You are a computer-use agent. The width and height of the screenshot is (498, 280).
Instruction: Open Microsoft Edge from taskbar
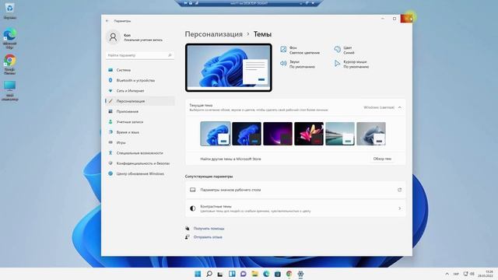[266, 274]
